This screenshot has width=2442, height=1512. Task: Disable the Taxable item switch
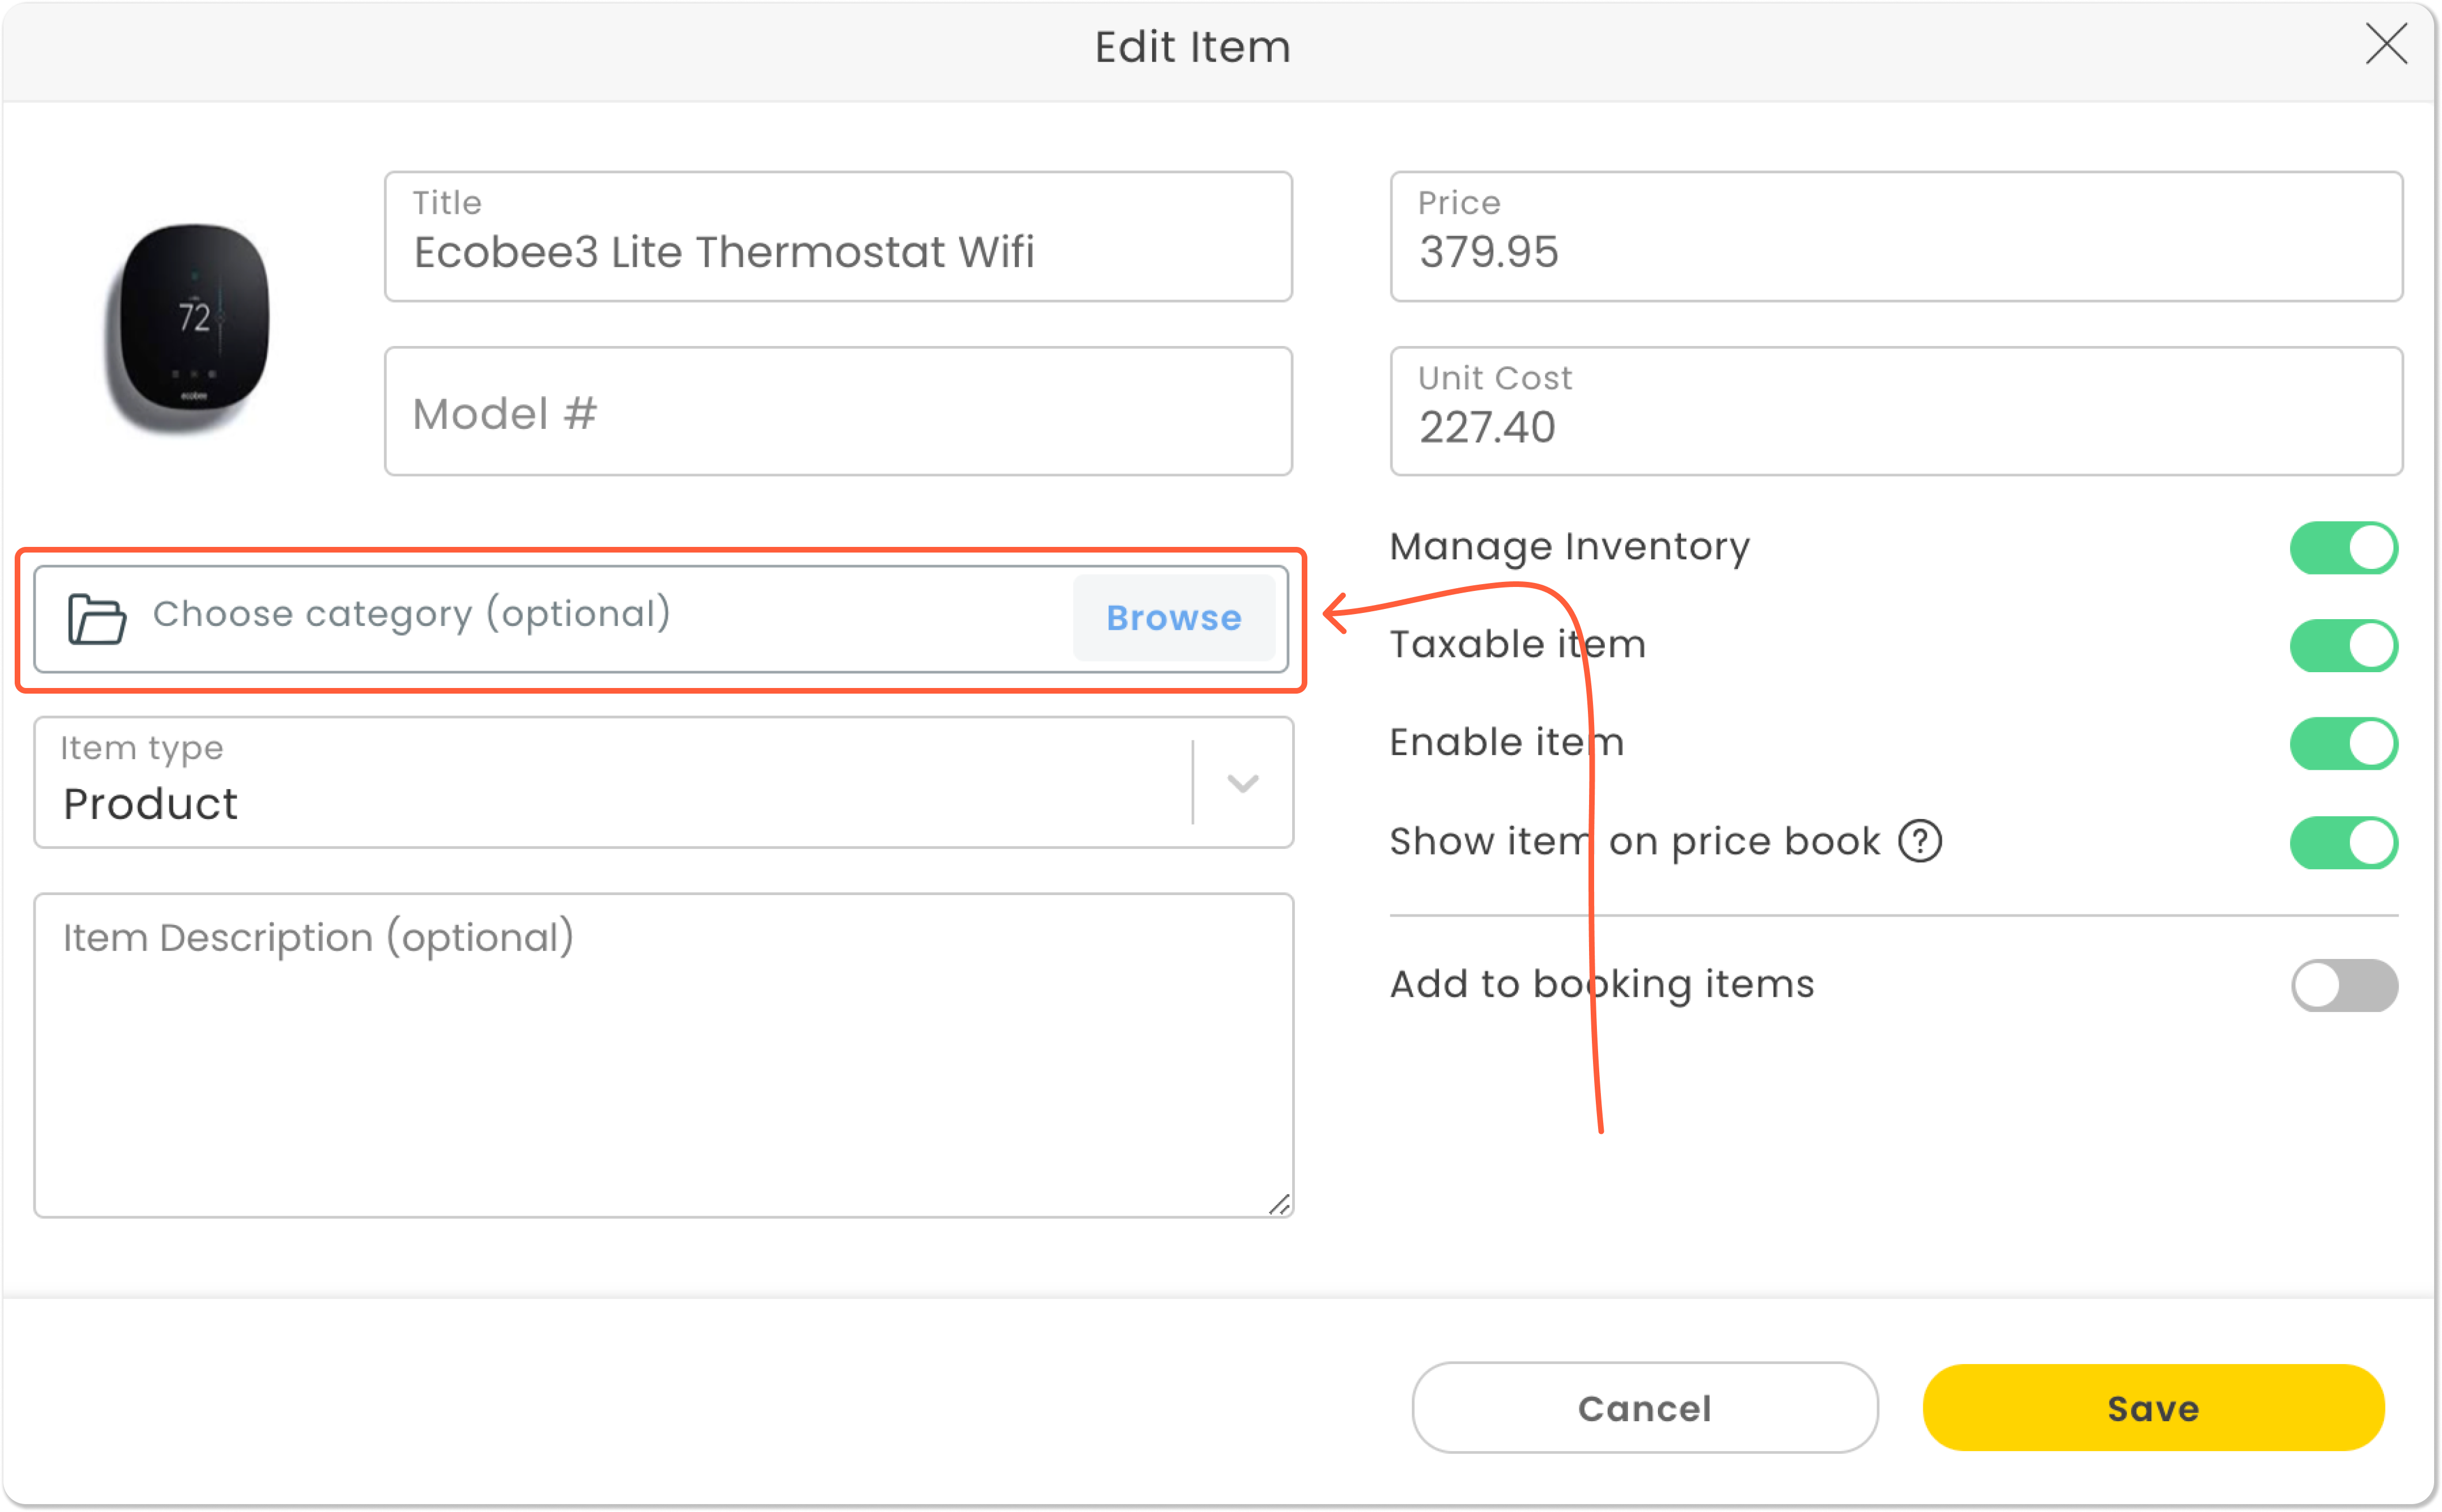(x=2343, y=645)
